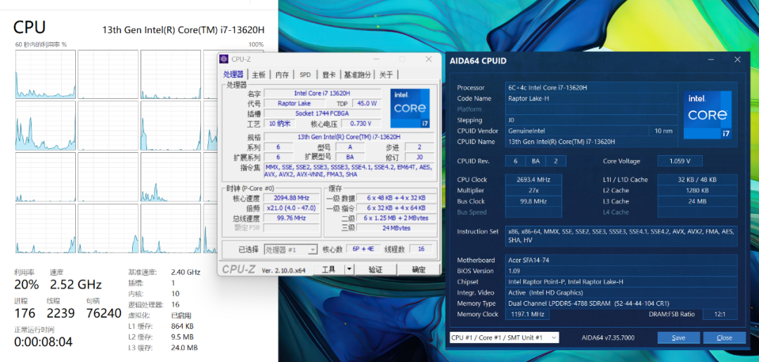The height and width of the screenshot is (362, 759).
Task: Click the 10 纳米 process value
Action: 280,123
